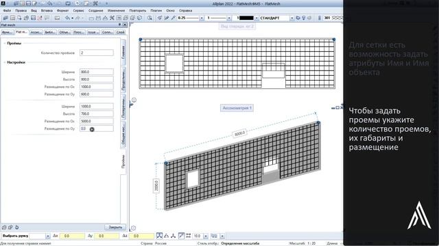Click the Закрыть button
439x246 pixels.
click(115, 228)
